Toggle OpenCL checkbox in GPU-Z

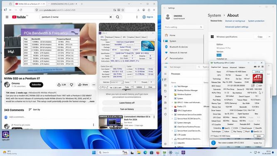click(x=223, y=128)
